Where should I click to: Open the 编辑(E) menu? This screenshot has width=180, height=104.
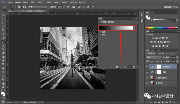(x=18, y=2)
